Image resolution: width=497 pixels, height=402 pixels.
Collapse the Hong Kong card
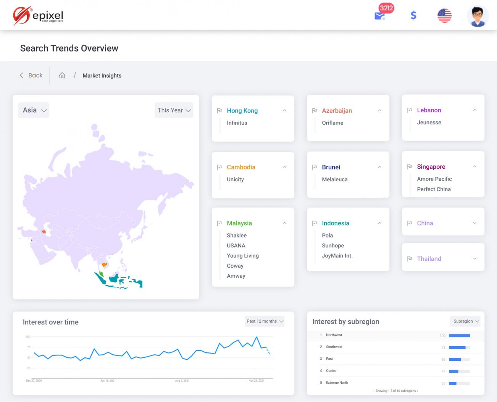tap(284, 111)
